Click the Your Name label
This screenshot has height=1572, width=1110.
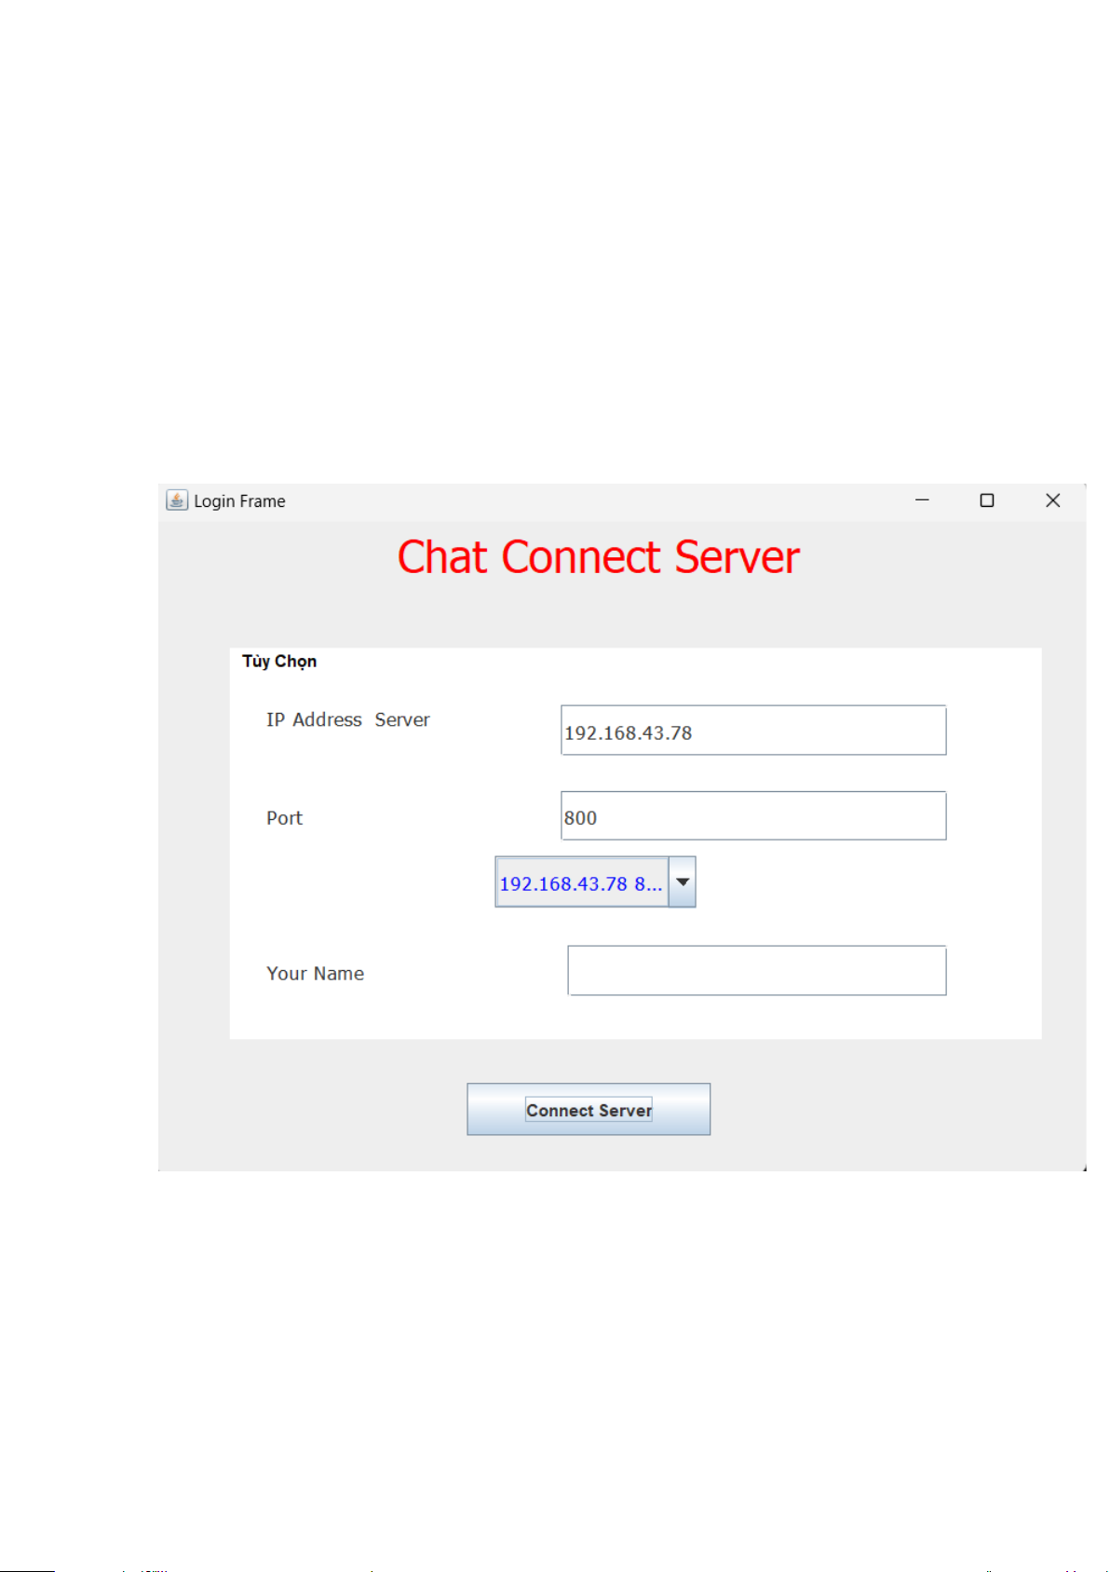coord(315,974)
